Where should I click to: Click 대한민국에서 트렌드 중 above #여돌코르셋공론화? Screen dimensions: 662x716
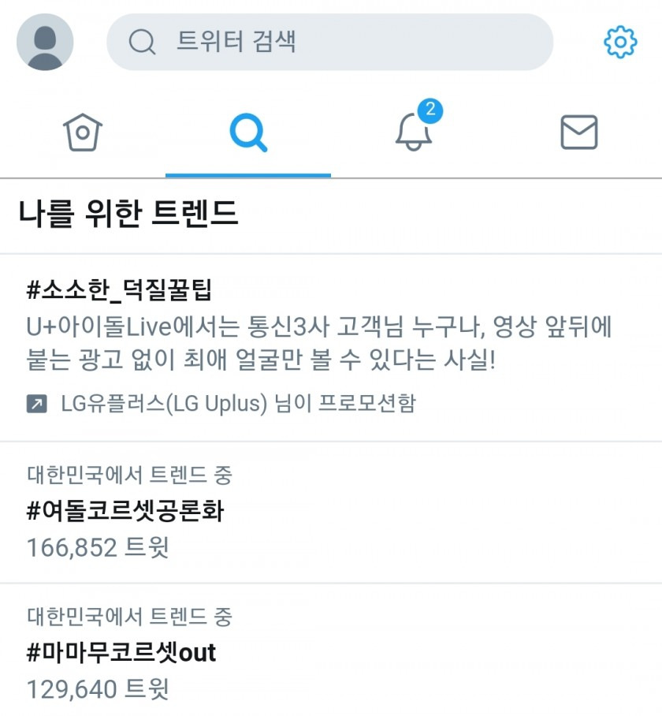point(129,475)
